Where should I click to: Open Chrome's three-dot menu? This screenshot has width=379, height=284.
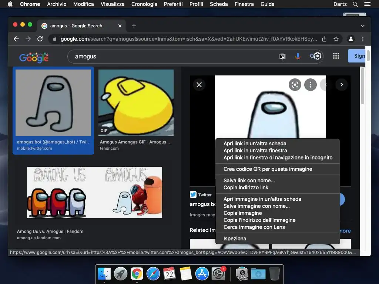363,39
